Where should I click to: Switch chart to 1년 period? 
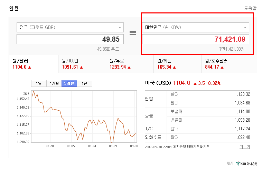click(x=84, y=83)
